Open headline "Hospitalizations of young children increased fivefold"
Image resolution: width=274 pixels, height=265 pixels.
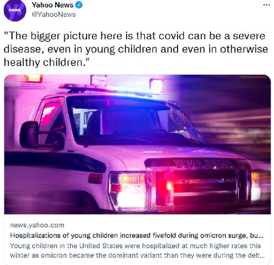click(136, 235)
